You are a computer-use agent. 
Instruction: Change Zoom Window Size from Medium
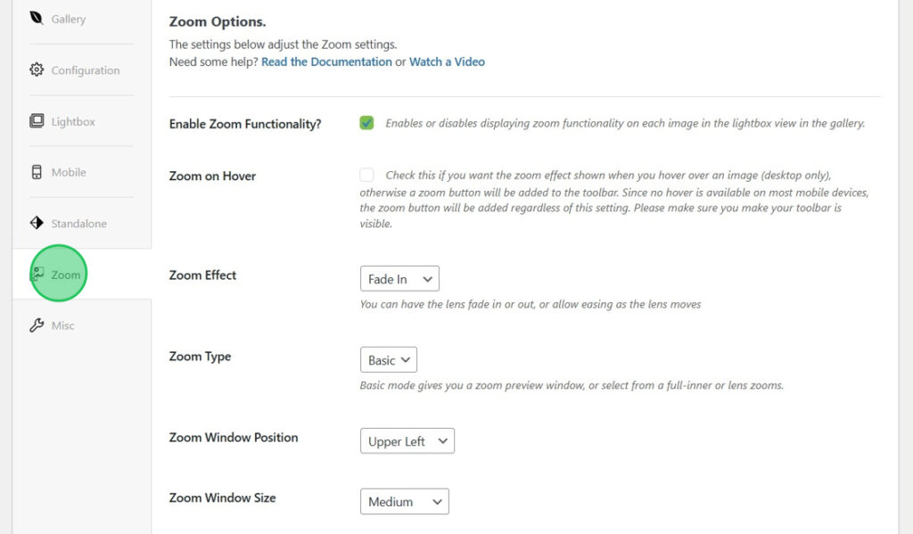[404, 501]
